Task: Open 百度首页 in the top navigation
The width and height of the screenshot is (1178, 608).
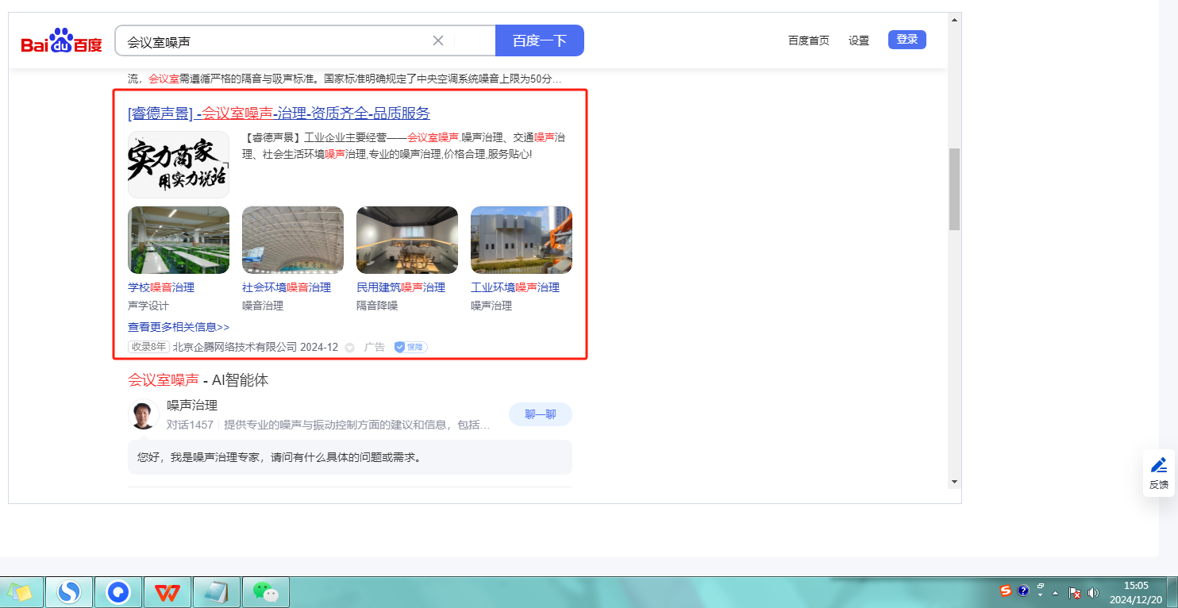Action: (808, 40)
